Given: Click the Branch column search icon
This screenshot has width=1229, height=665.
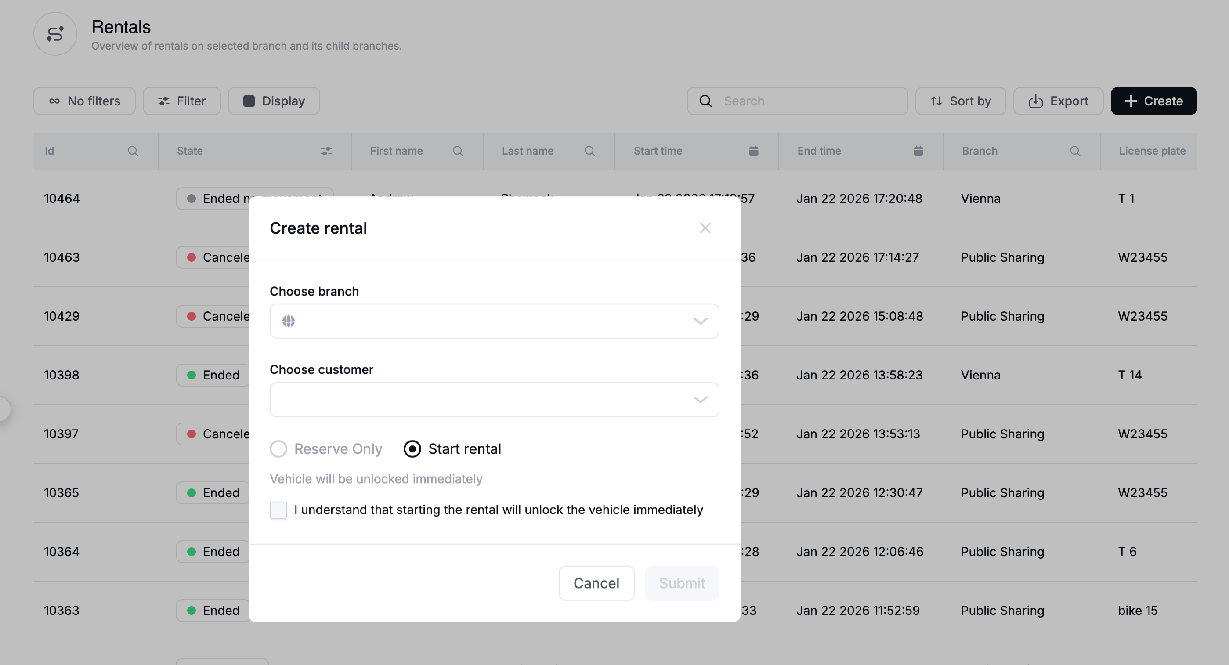Looking at the screenshot, I should [1075, 151].
